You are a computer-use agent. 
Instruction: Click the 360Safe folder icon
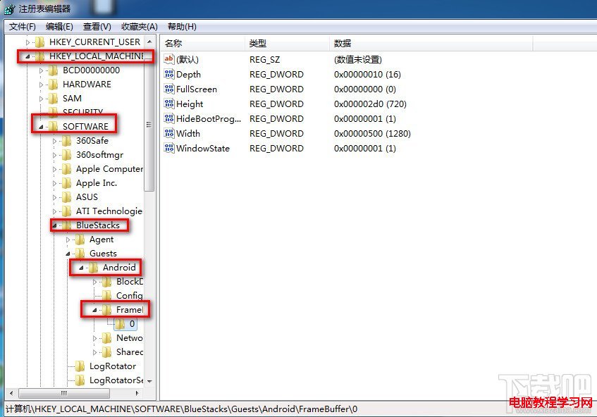(67, 141)
